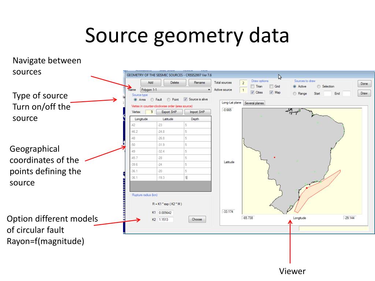The image size is (375, 281).
Task: Select the Point source type radio
Action: click(168, 100)
